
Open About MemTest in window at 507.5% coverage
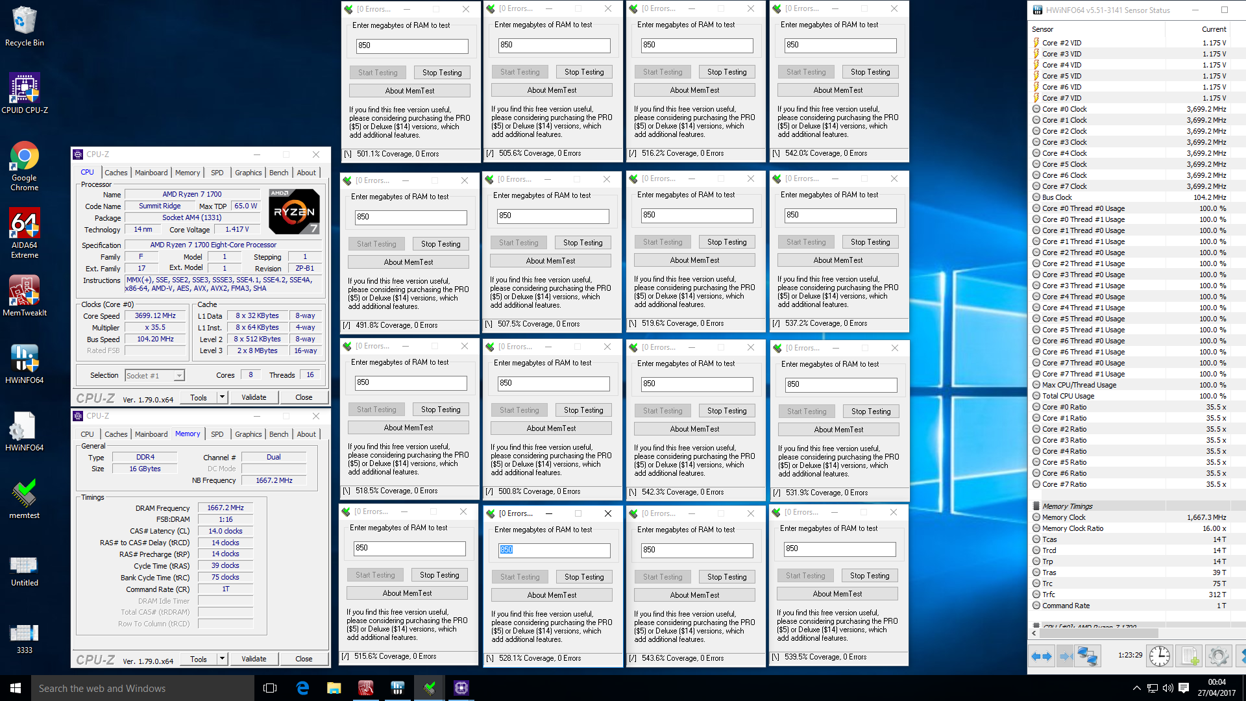coord(550,261)
